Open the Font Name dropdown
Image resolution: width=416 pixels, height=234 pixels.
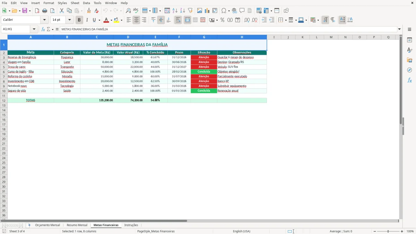click(x=44, y=20)
